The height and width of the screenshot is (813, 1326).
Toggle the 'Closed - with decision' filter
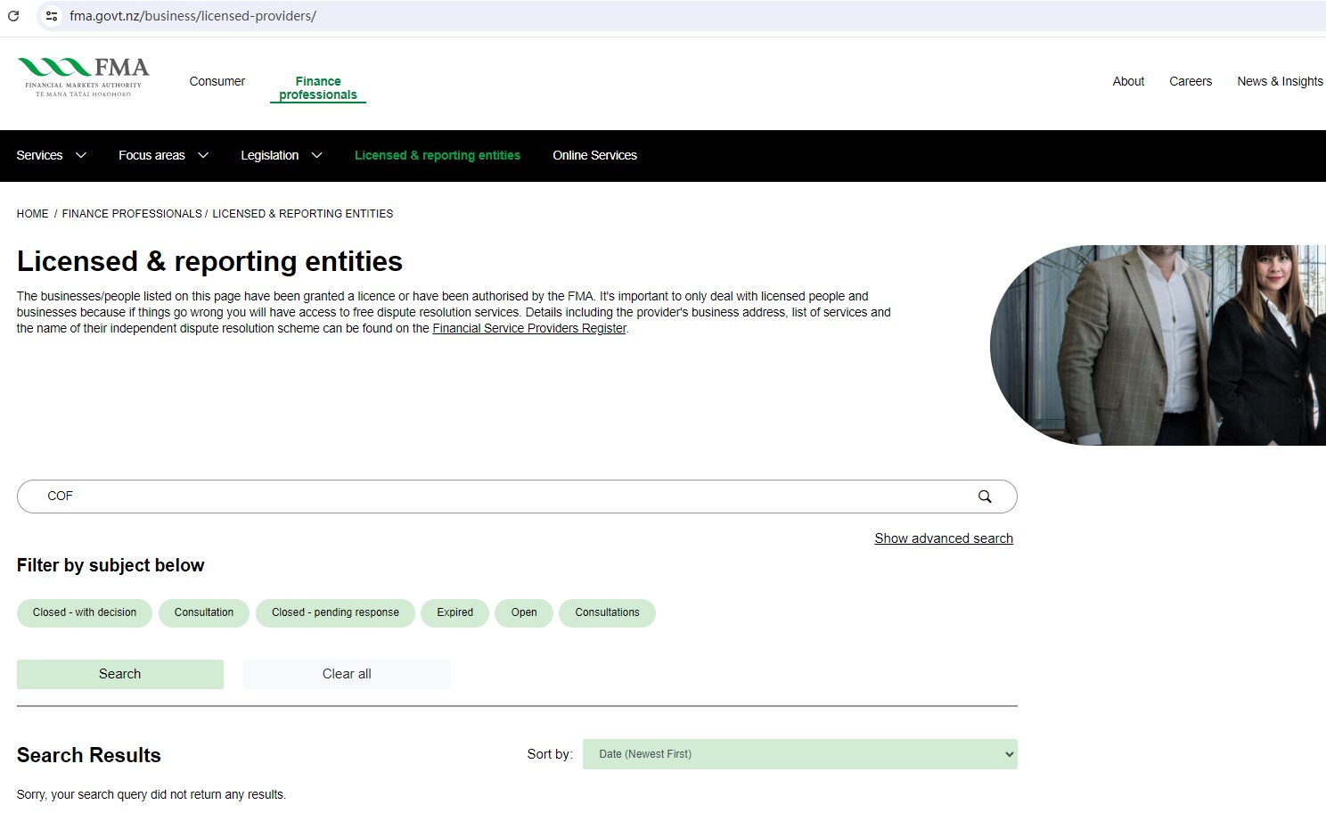click(x=85, y=612)
